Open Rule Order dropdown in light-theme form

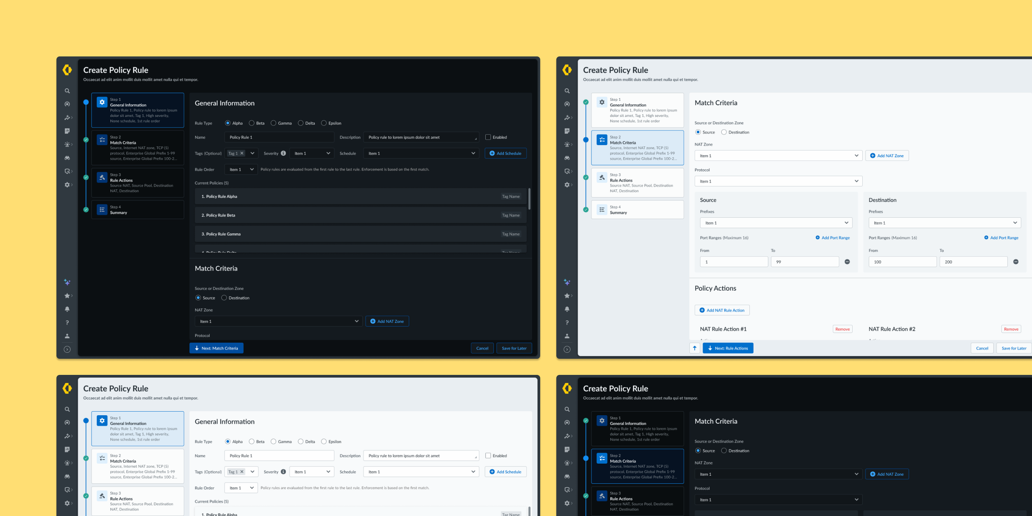pyautogui.click(x=241, y=488)
